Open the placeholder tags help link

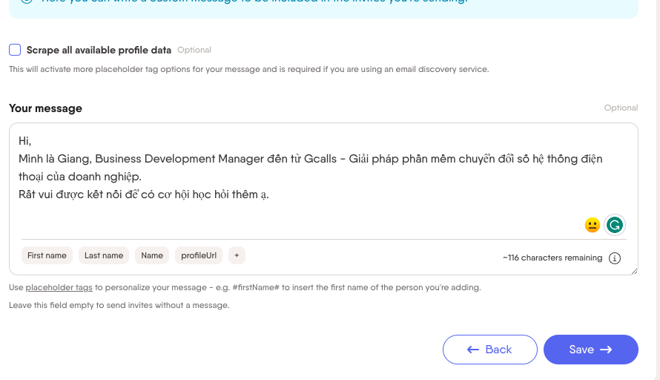(x=59, y=287)
